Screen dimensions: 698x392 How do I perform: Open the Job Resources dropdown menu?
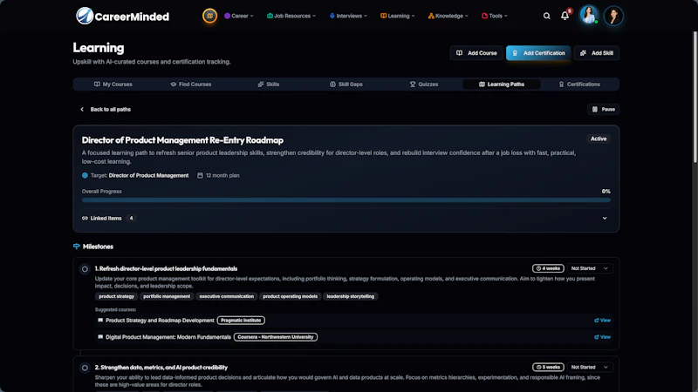point(291,16)
